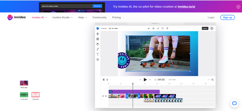Viewport: 242px width, 111px height.
Task: Click the volume speaker icon in editor toolbar
Action: (153, 28)
